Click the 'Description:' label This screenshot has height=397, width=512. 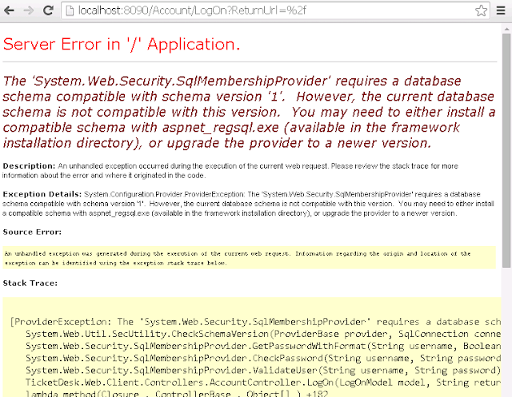click(x=29, y=166)
